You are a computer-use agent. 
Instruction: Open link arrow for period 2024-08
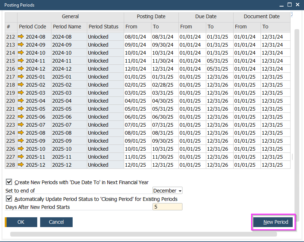[20, 37]
